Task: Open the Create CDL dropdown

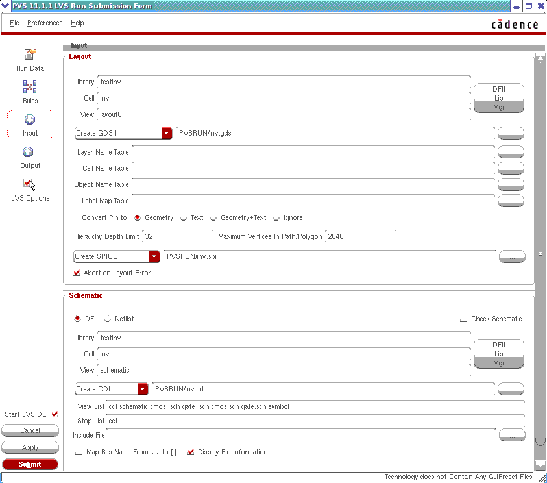Action: click(x=143, y=389)
